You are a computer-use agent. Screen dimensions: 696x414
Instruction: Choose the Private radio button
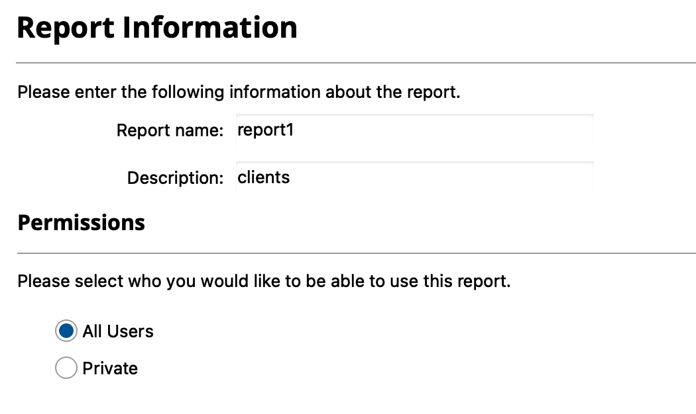pos(66,368)
